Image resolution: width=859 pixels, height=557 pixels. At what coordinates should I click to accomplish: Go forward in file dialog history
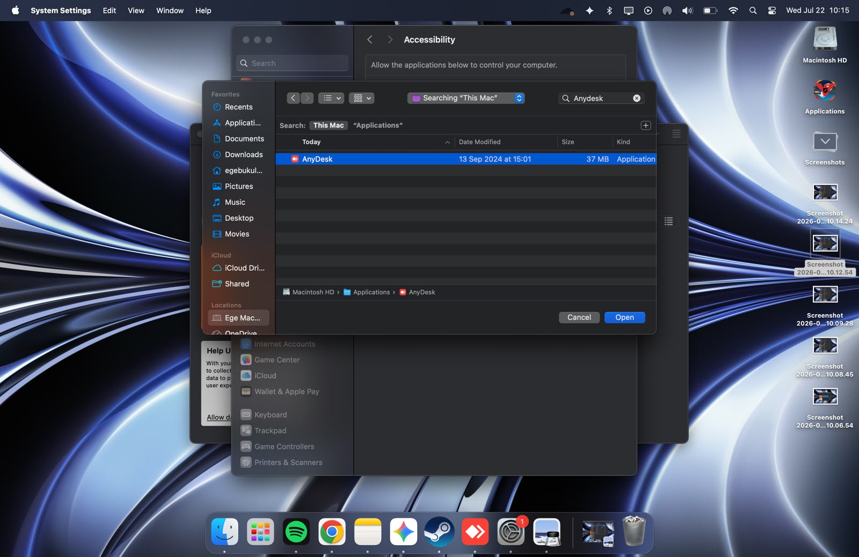point(307,98)
